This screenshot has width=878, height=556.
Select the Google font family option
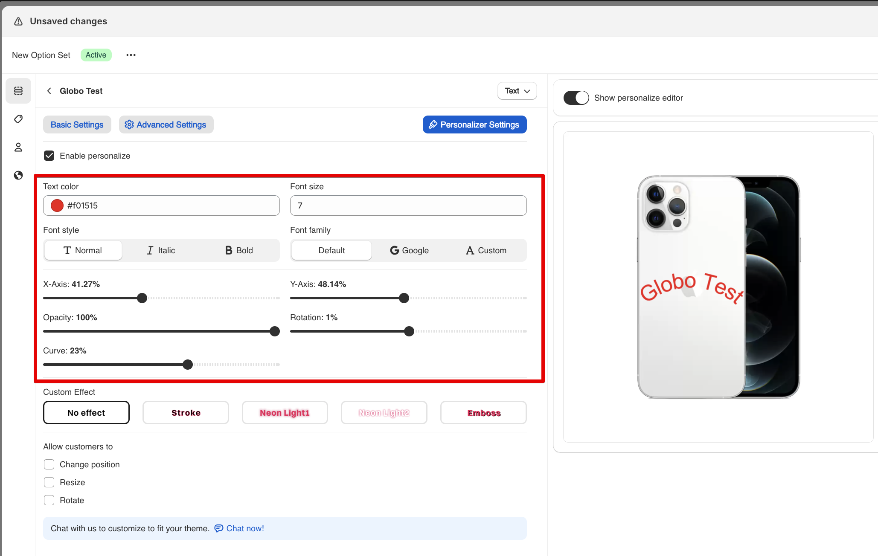409,250
